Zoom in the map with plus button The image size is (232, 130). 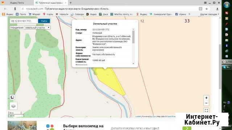pos(206,98)
